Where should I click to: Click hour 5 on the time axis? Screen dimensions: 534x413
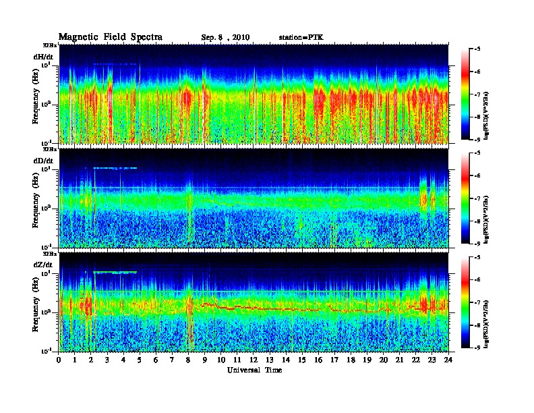coord(140,360)
